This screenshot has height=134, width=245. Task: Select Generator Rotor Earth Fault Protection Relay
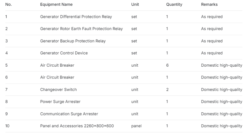click(81, 29)
